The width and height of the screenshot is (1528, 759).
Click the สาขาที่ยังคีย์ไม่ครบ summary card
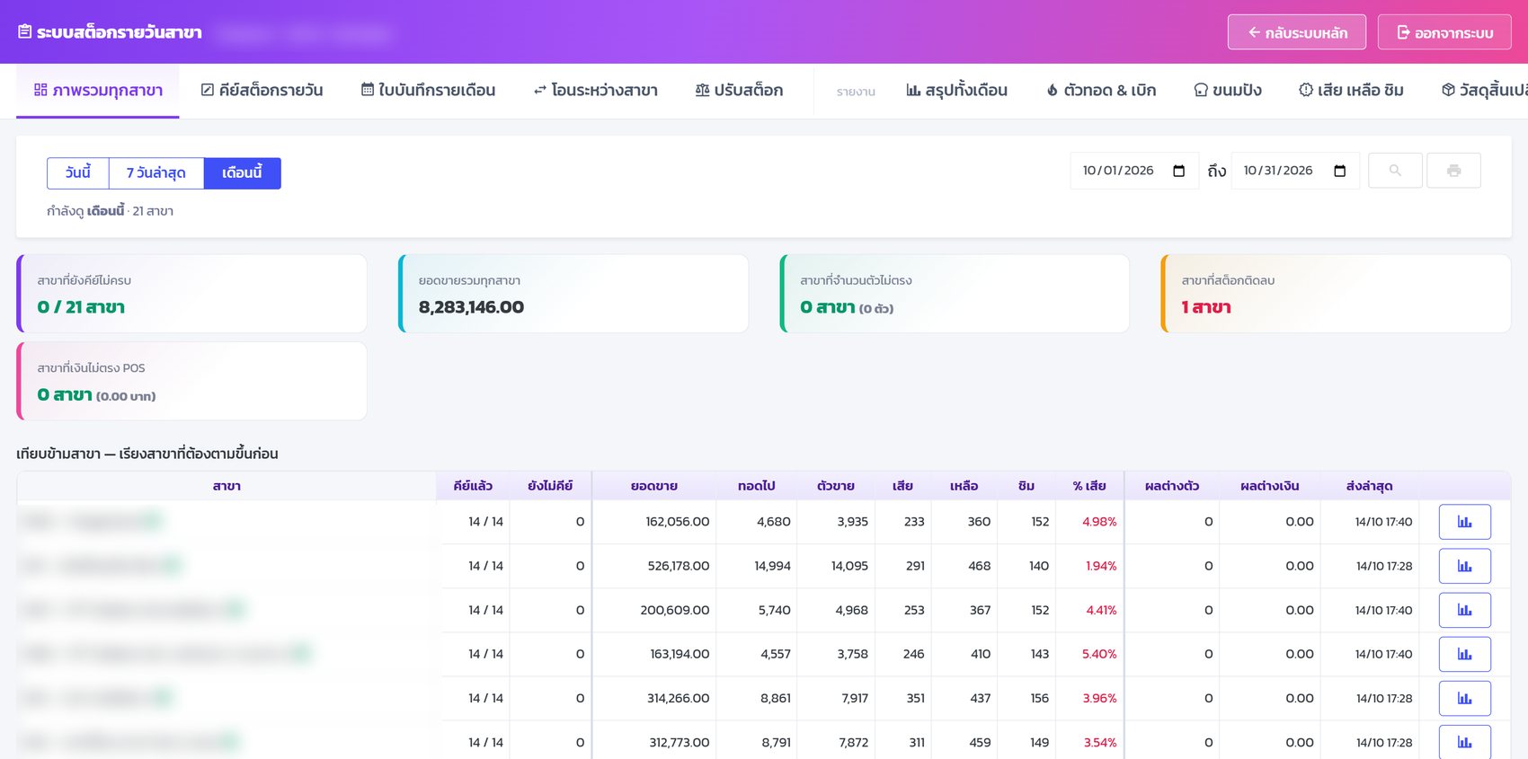191,294
